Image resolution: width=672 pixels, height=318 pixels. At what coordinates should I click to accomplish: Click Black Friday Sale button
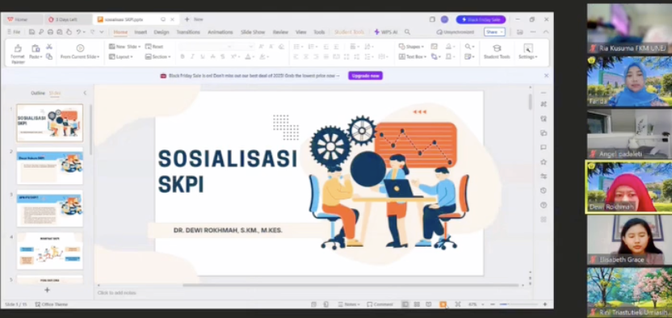(x=481, y=19)
